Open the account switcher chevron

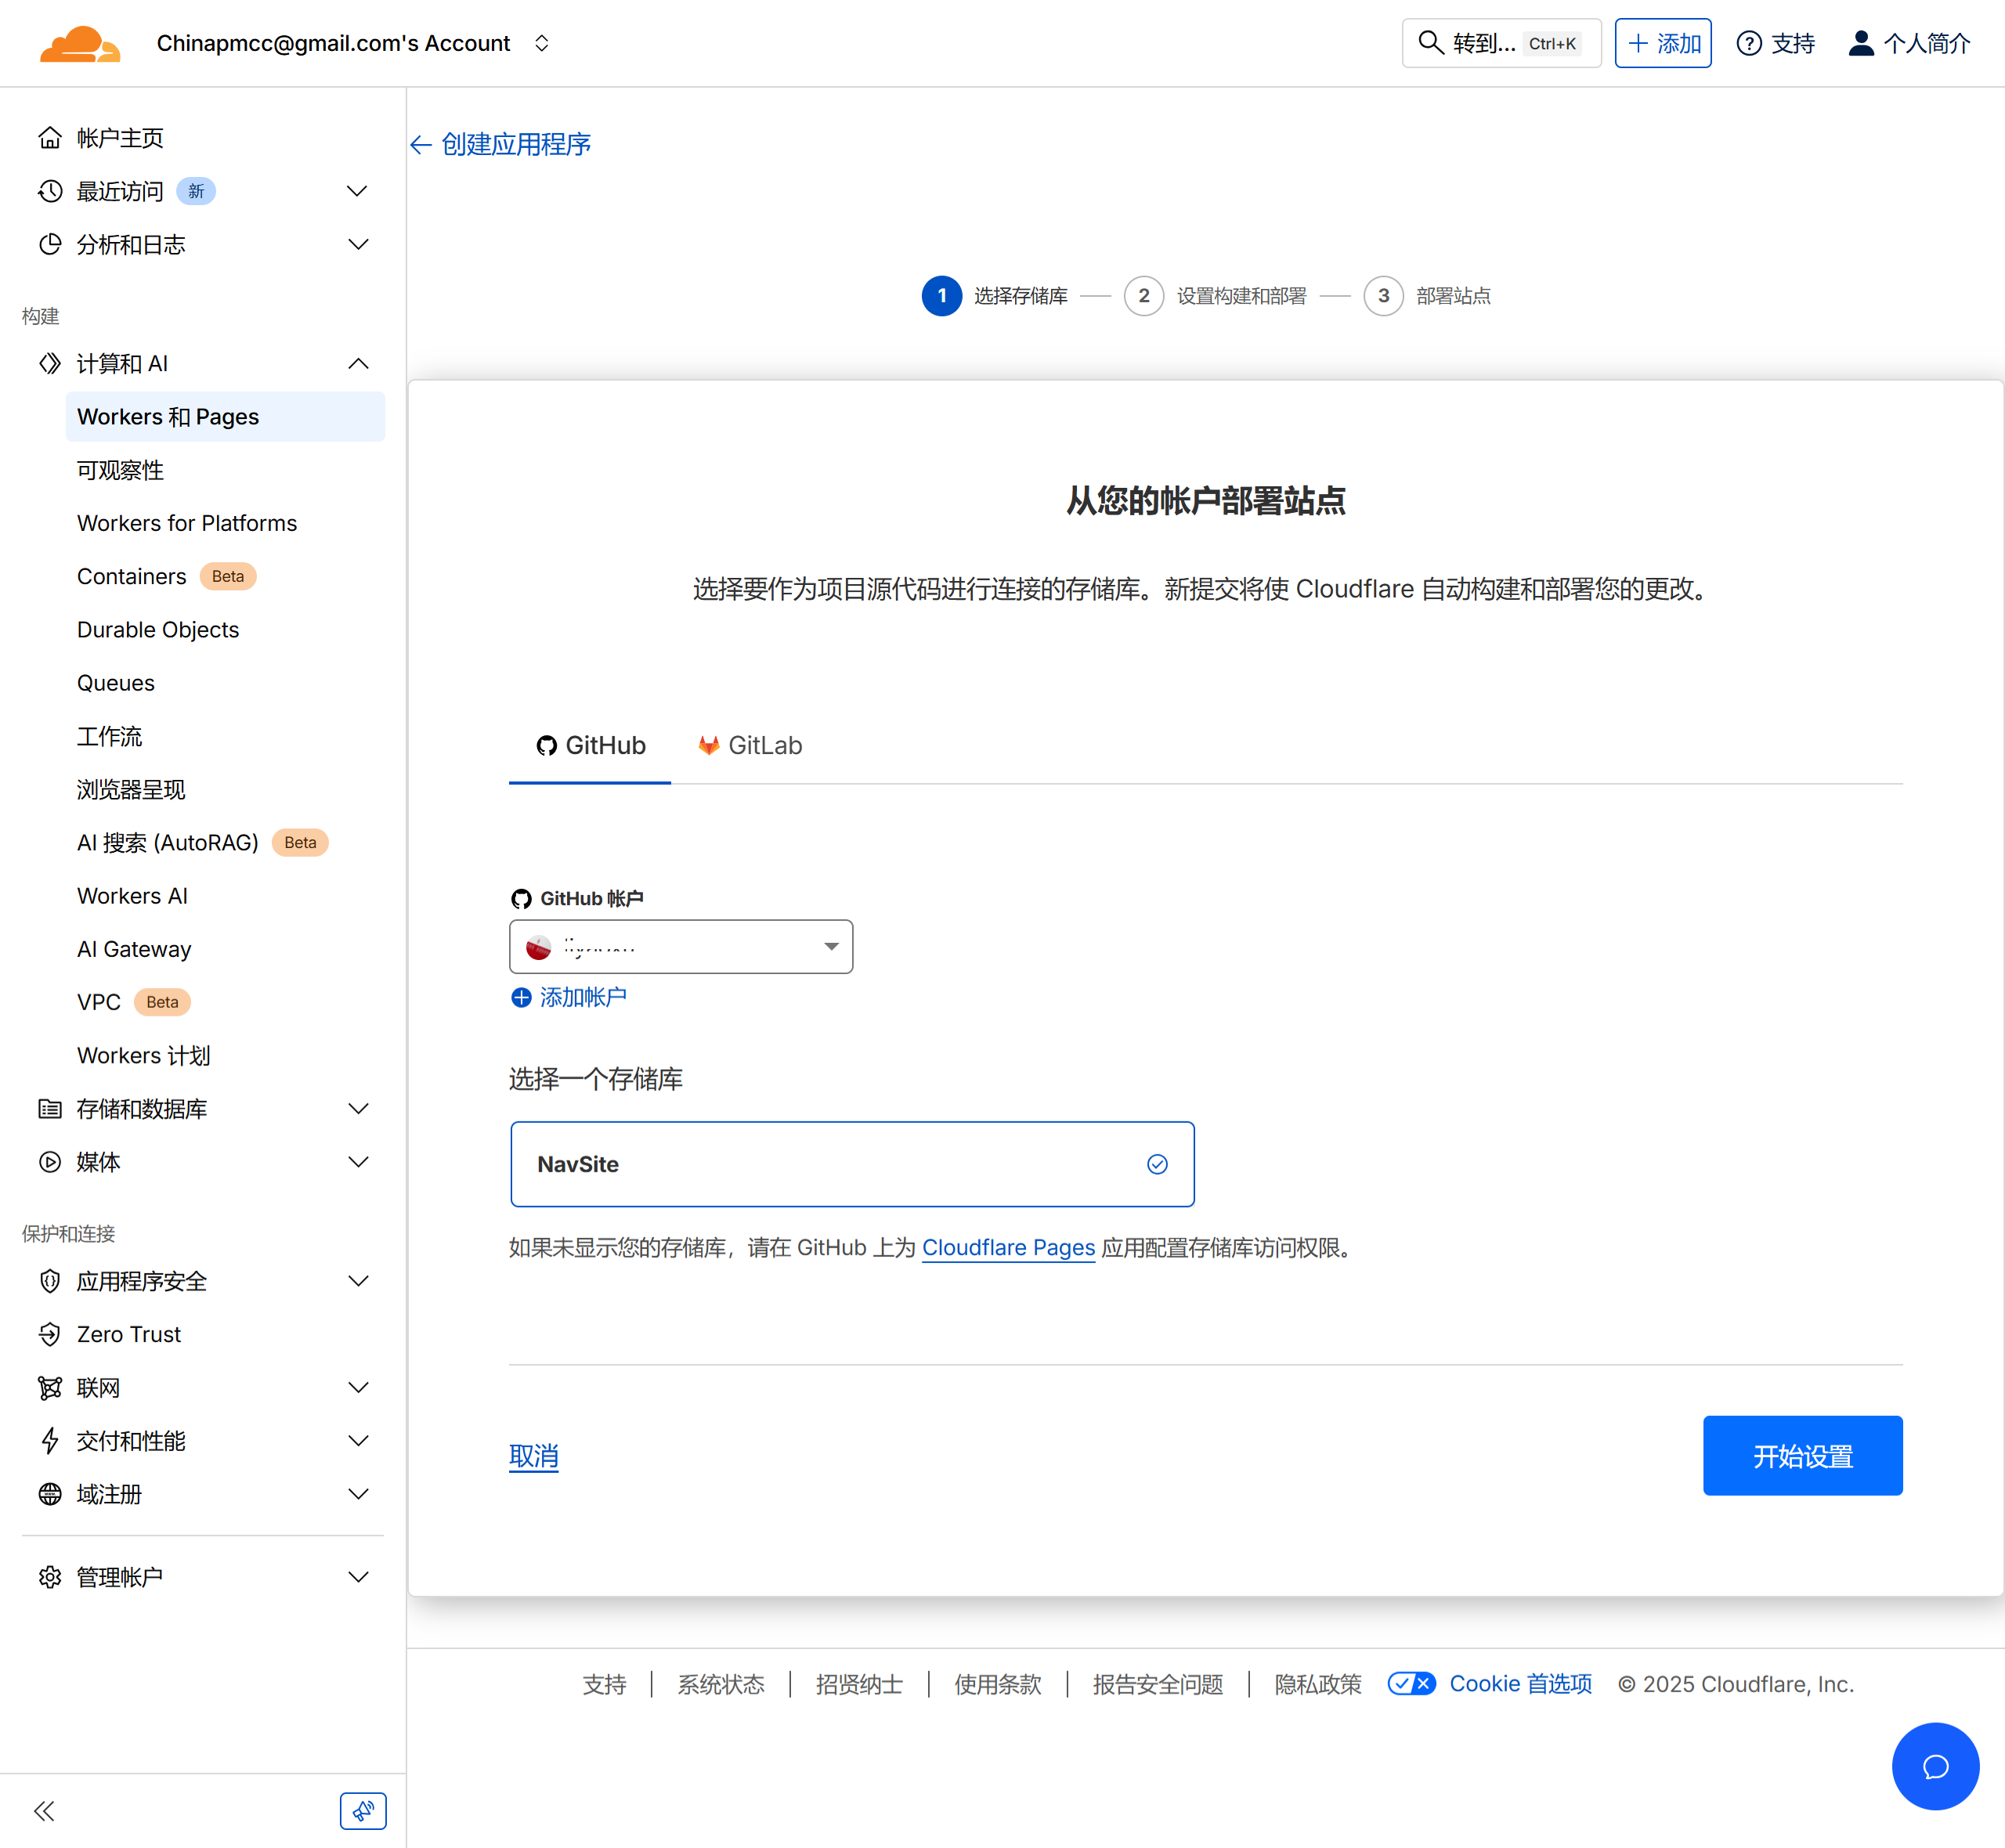click(x=541, y=43)
